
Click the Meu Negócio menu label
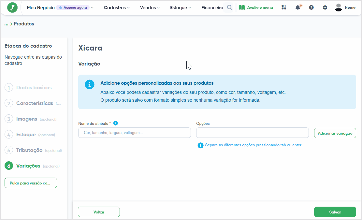pyautogui.click(x=41, y=7)
